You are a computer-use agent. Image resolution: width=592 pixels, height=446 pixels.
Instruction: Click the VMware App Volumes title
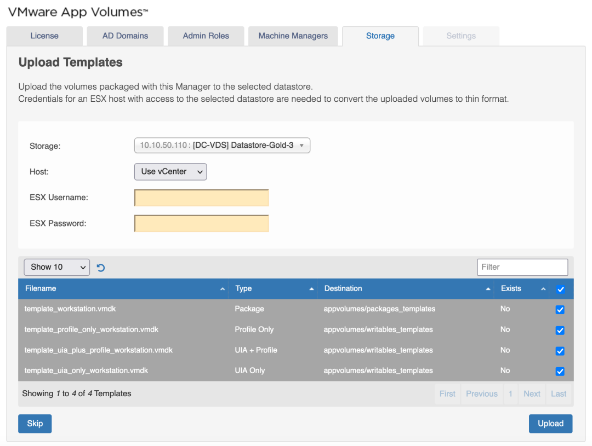pos(78,11)
